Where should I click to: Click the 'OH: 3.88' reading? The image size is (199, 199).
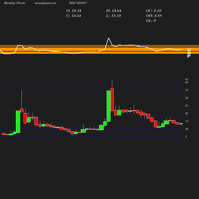tap(154, 16)
